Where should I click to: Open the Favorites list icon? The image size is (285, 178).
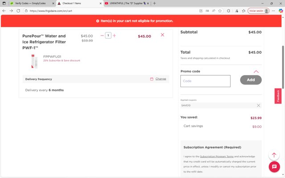(x=244, y=11)
